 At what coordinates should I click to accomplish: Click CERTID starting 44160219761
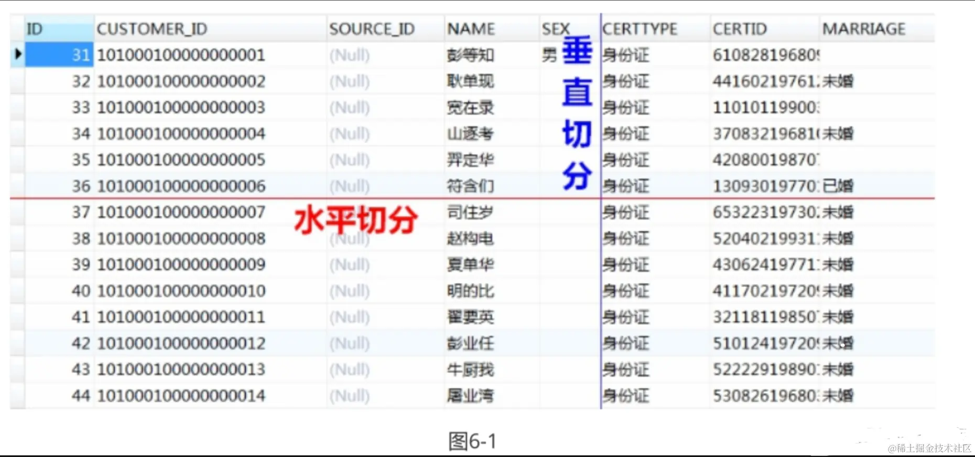point(766,81)
